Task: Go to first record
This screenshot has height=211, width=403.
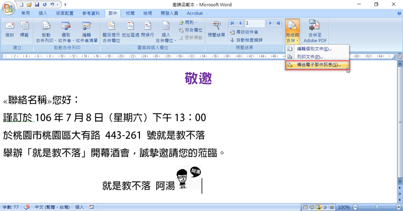Action: pyautogui.click(x=232, y=23)
